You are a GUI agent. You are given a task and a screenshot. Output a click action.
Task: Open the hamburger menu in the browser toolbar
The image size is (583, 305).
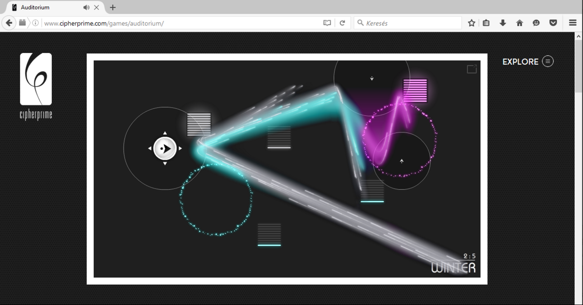[x=573, y=23]
